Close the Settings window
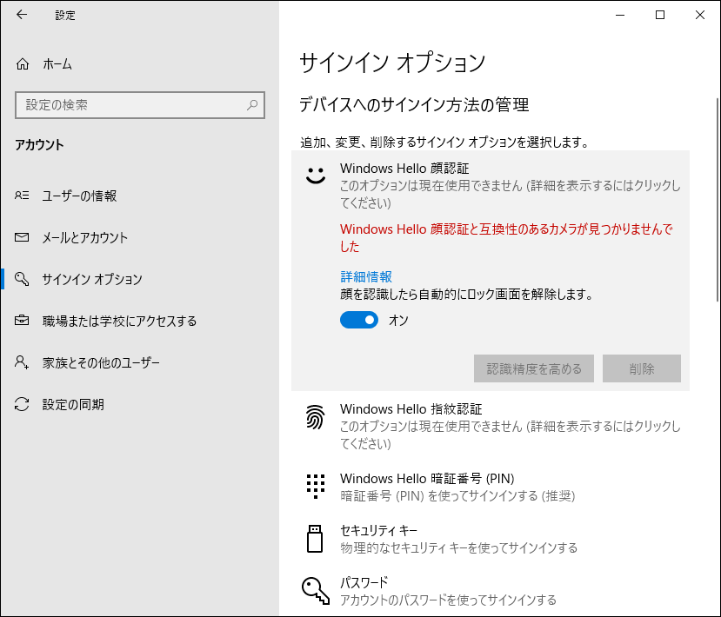Image resolution: width=721 pixels, height=617 pixels. (x=700, y=15)
